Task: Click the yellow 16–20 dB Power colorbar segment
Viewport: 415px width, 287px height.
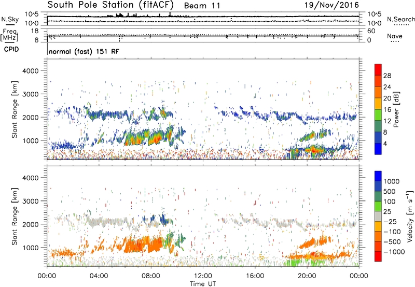Action: (378, 104)
